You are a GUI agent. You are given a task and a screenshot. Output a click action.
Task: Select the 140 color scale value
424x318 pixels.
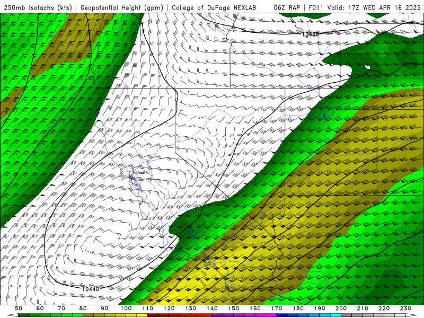pyautogui.click(x=212, y=308)
